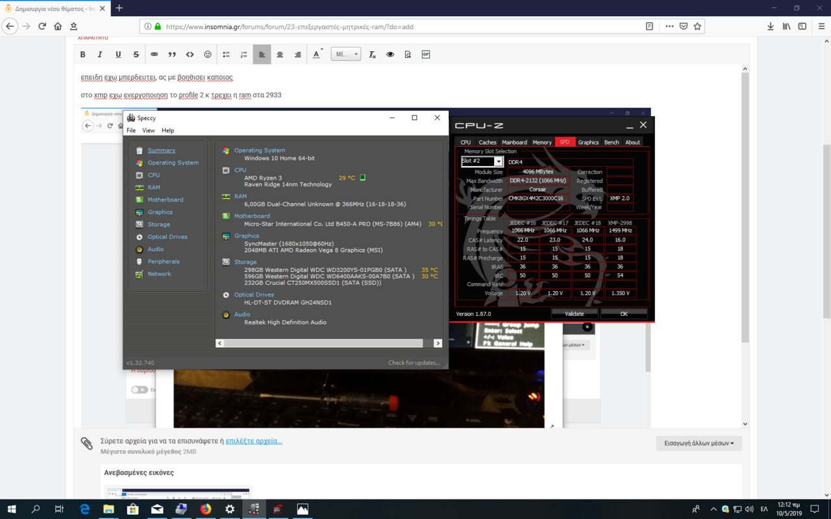The image size is (831, 519).
Task: Select Optical Drives in Speccy sidebar
Action: [x=167, y=237]
